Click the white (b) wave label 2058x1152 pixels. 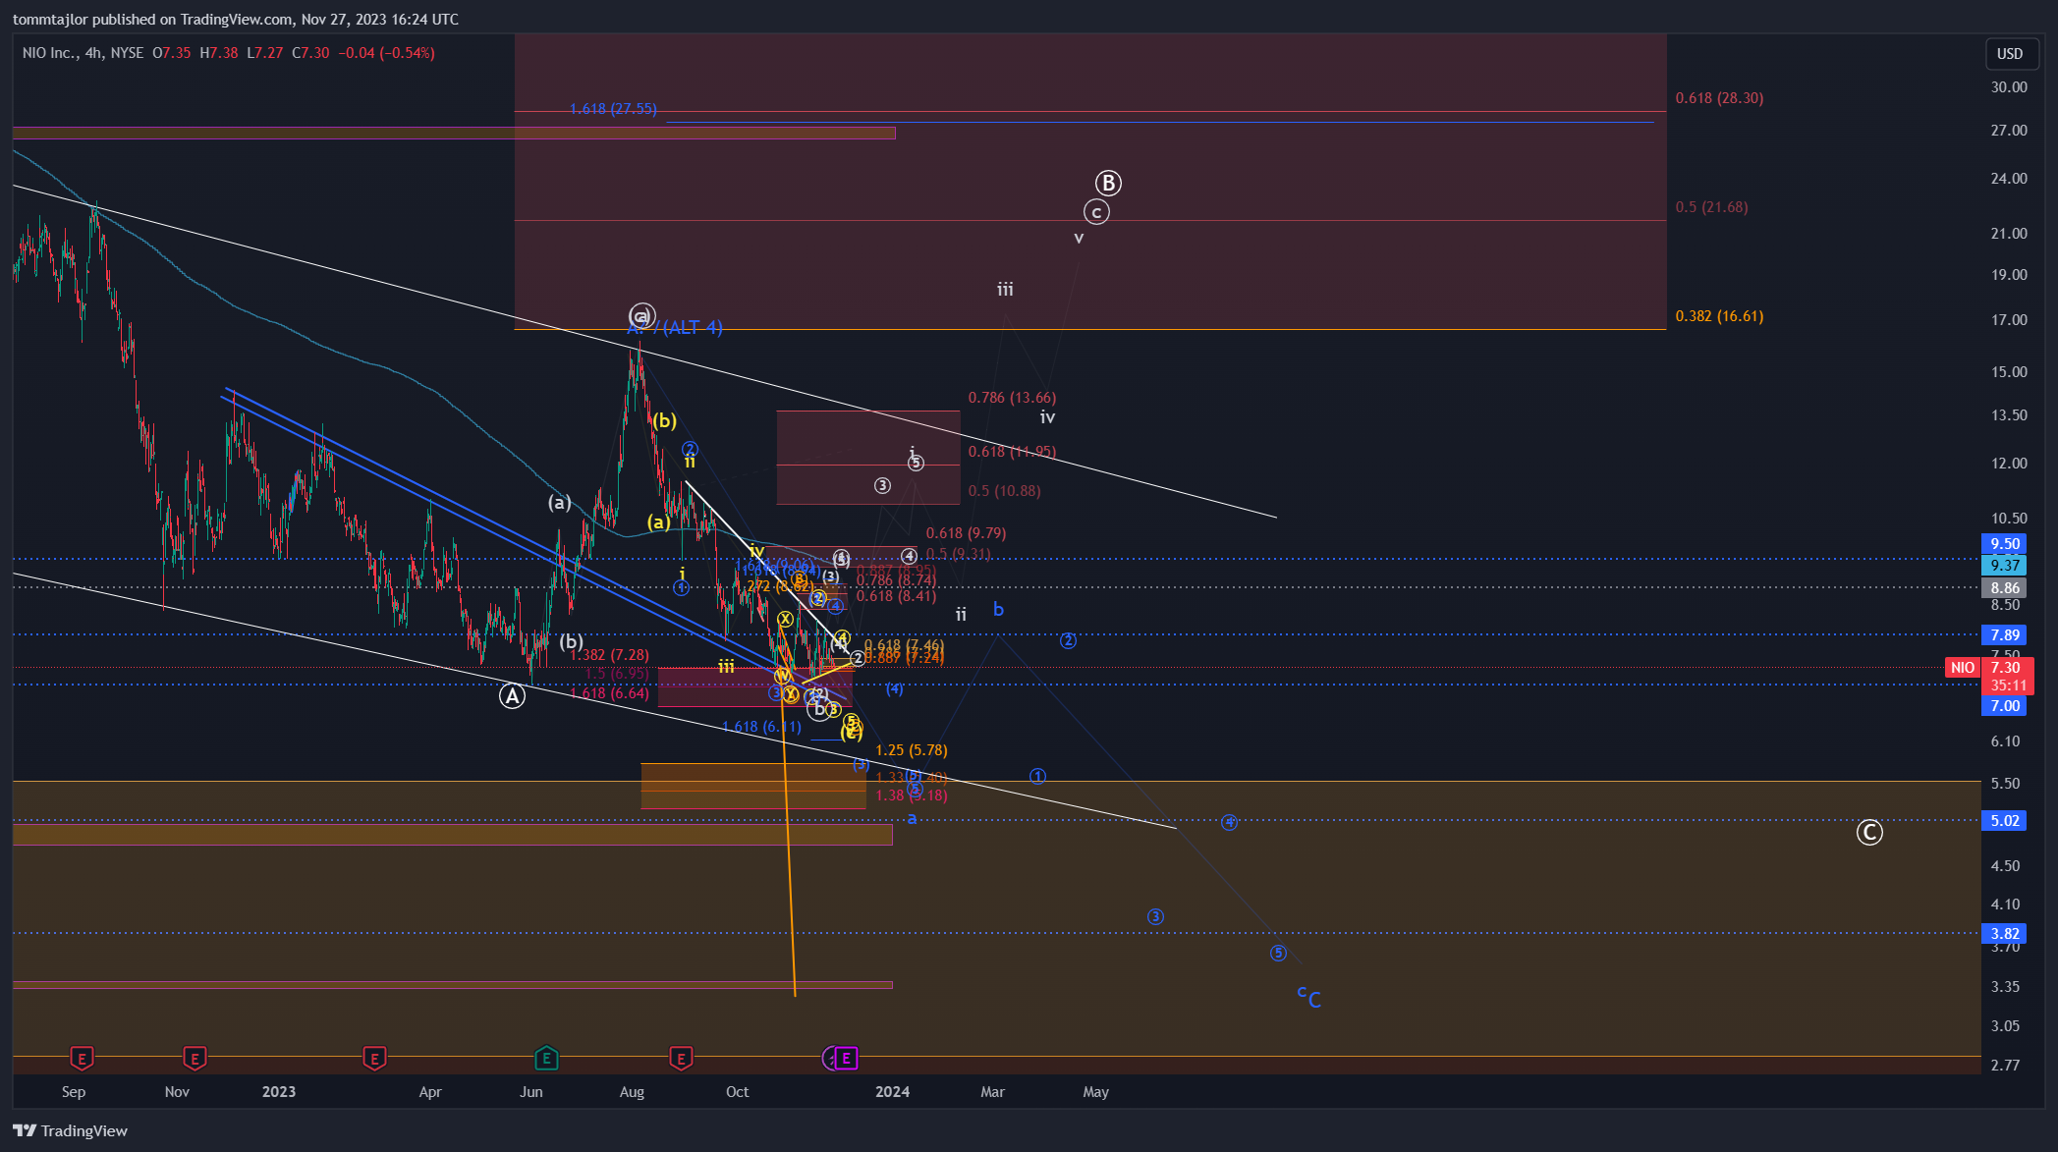571,641
